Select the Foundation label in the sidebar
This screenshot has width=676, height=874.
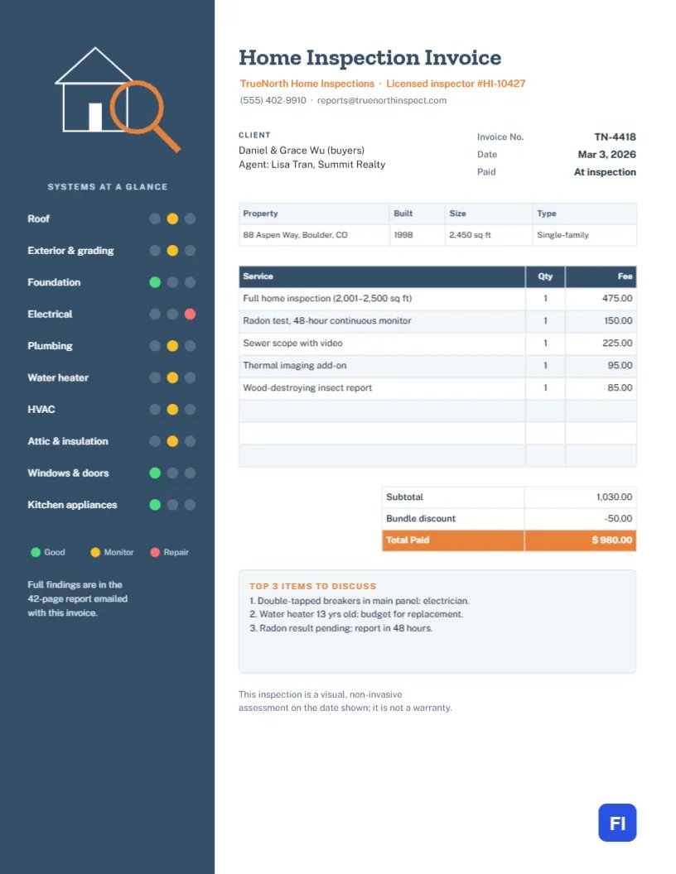click(x=54, y=282)
